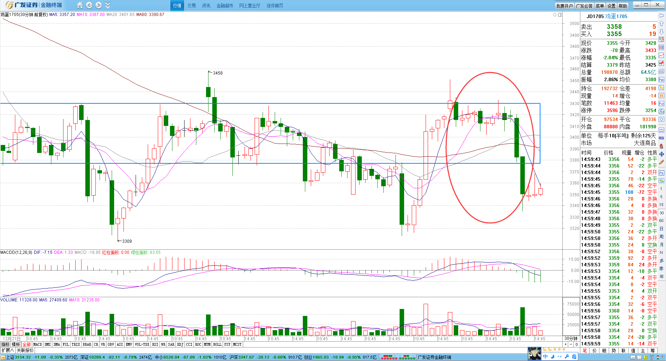Click the IME wrench settings icon
This screenshot has height=361, width=666.
(567, 356)
